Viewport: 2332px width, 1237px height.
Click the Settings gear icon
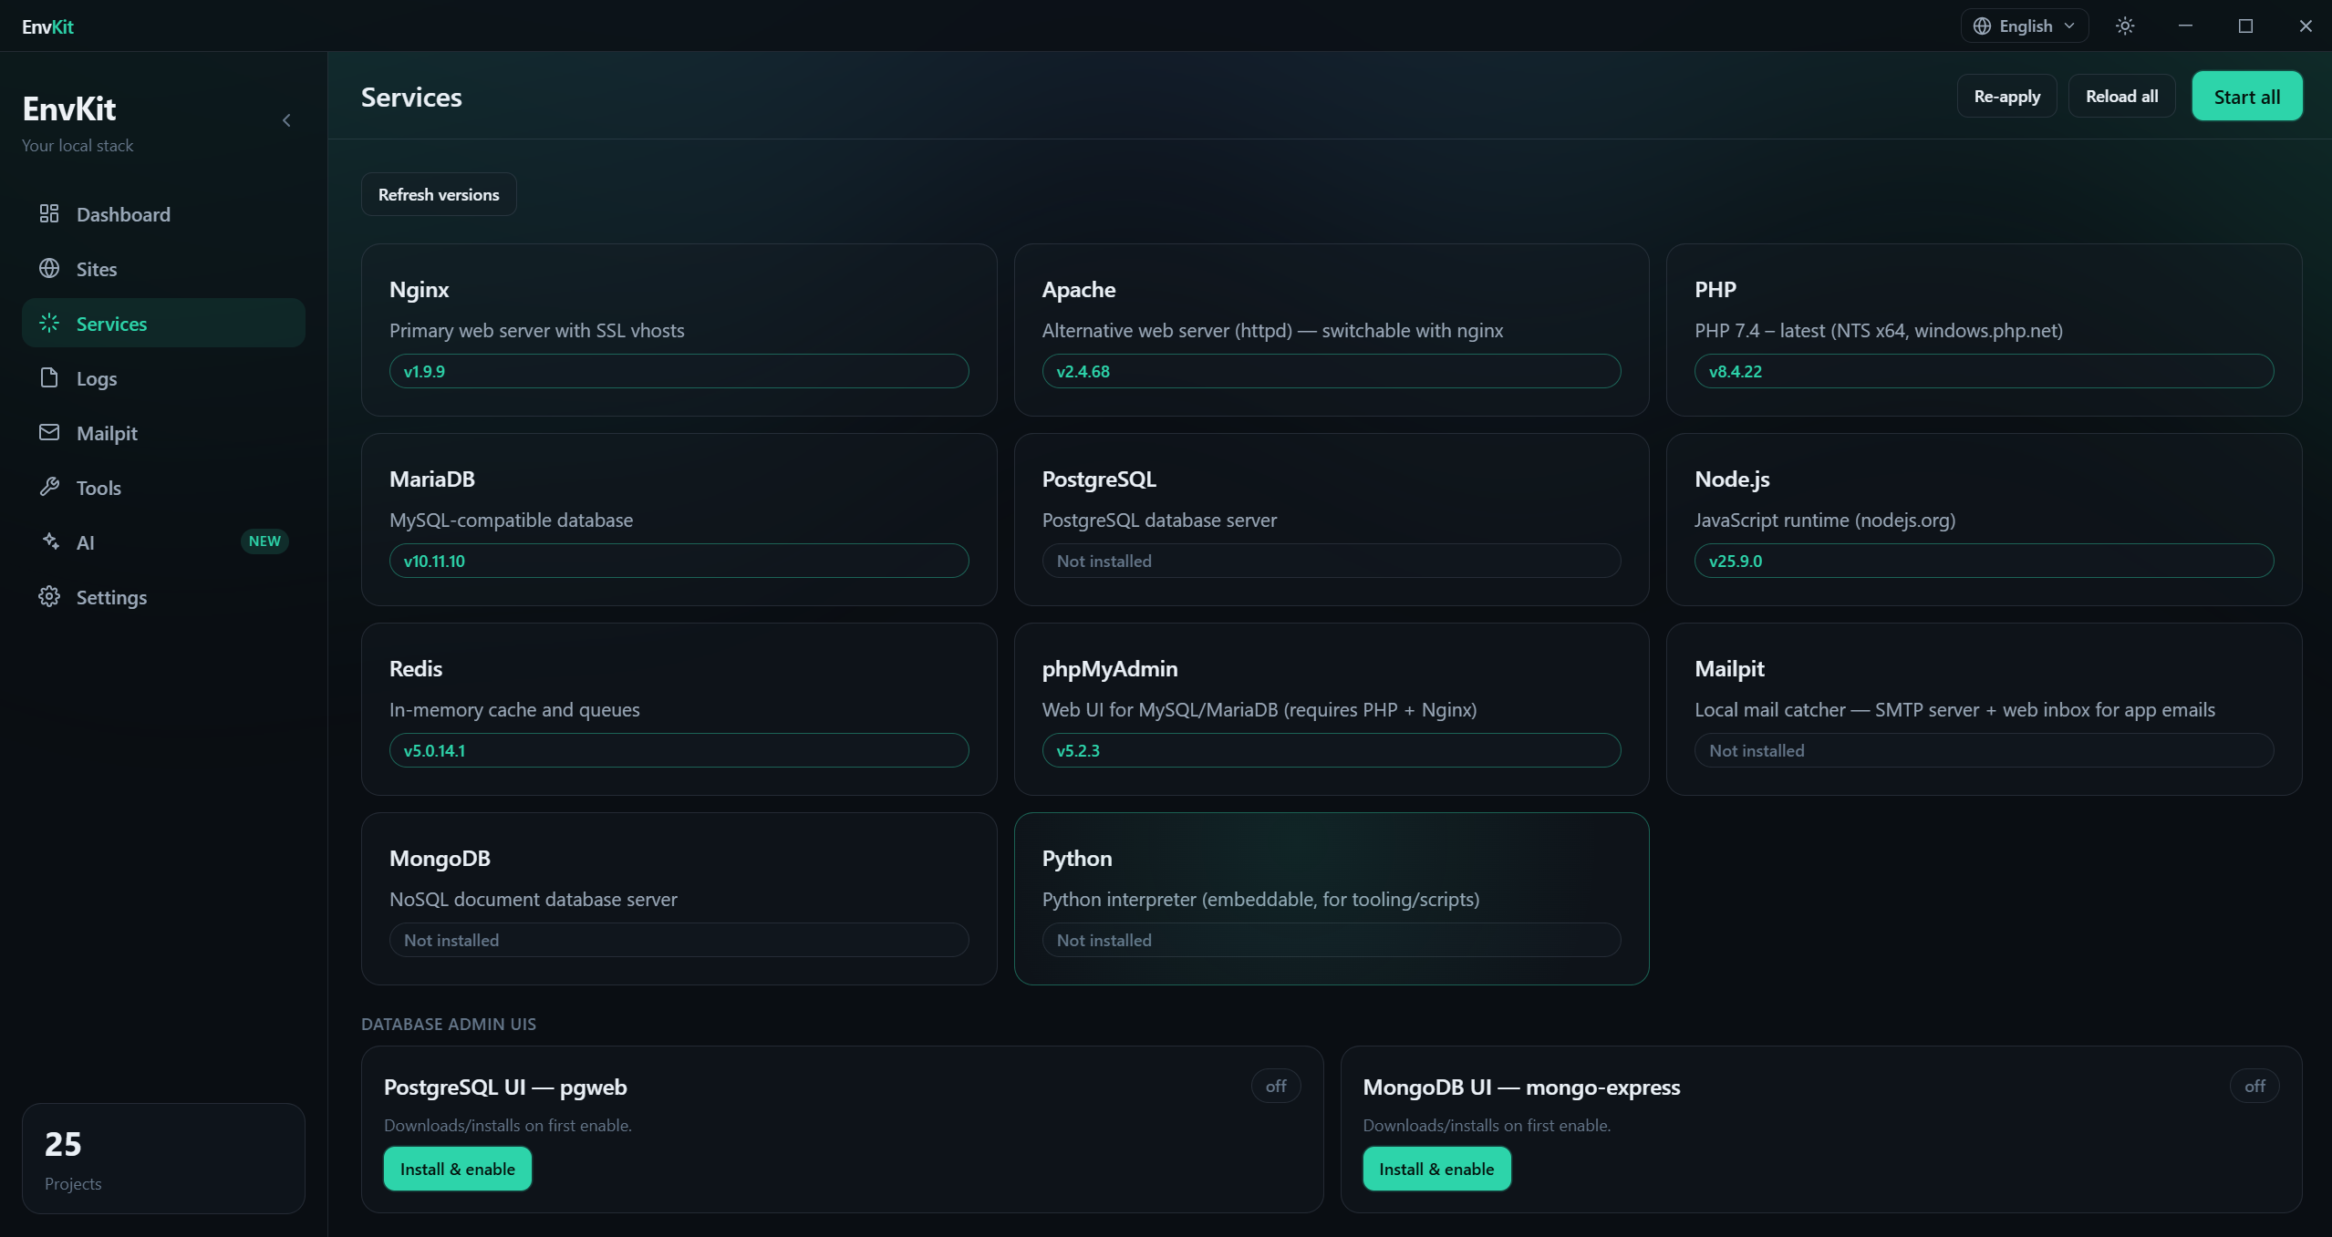pyautogui.click(x=49, y=596)
